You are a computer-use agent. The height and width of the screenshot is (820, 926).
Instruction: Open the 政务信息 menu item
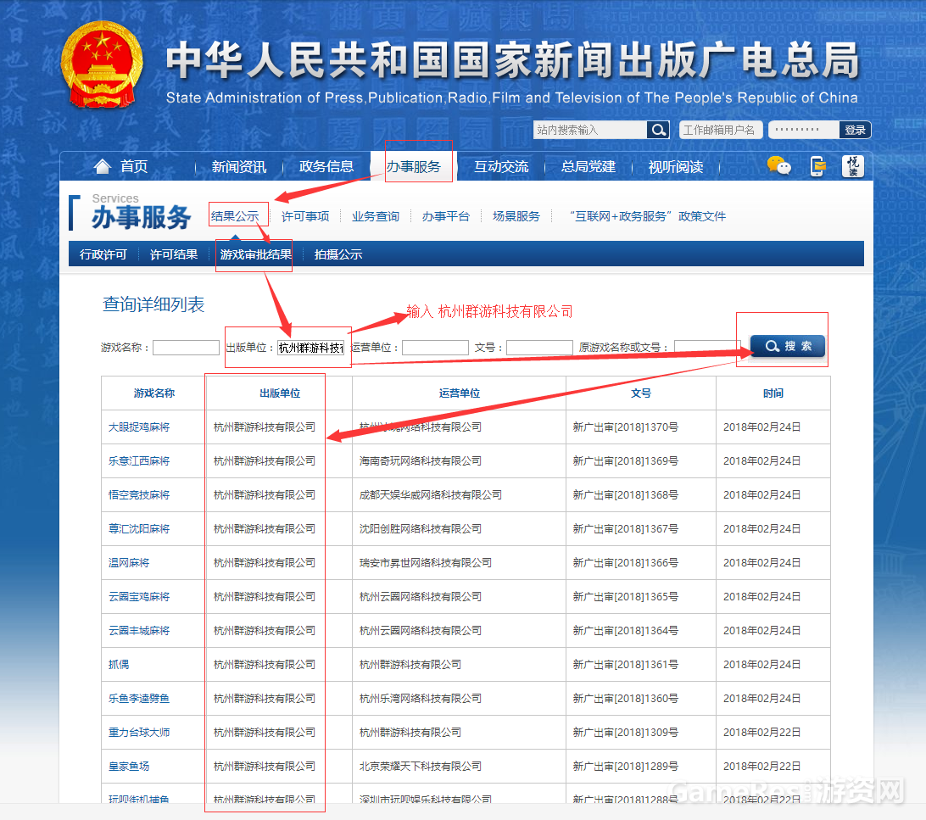click(326, 167)
